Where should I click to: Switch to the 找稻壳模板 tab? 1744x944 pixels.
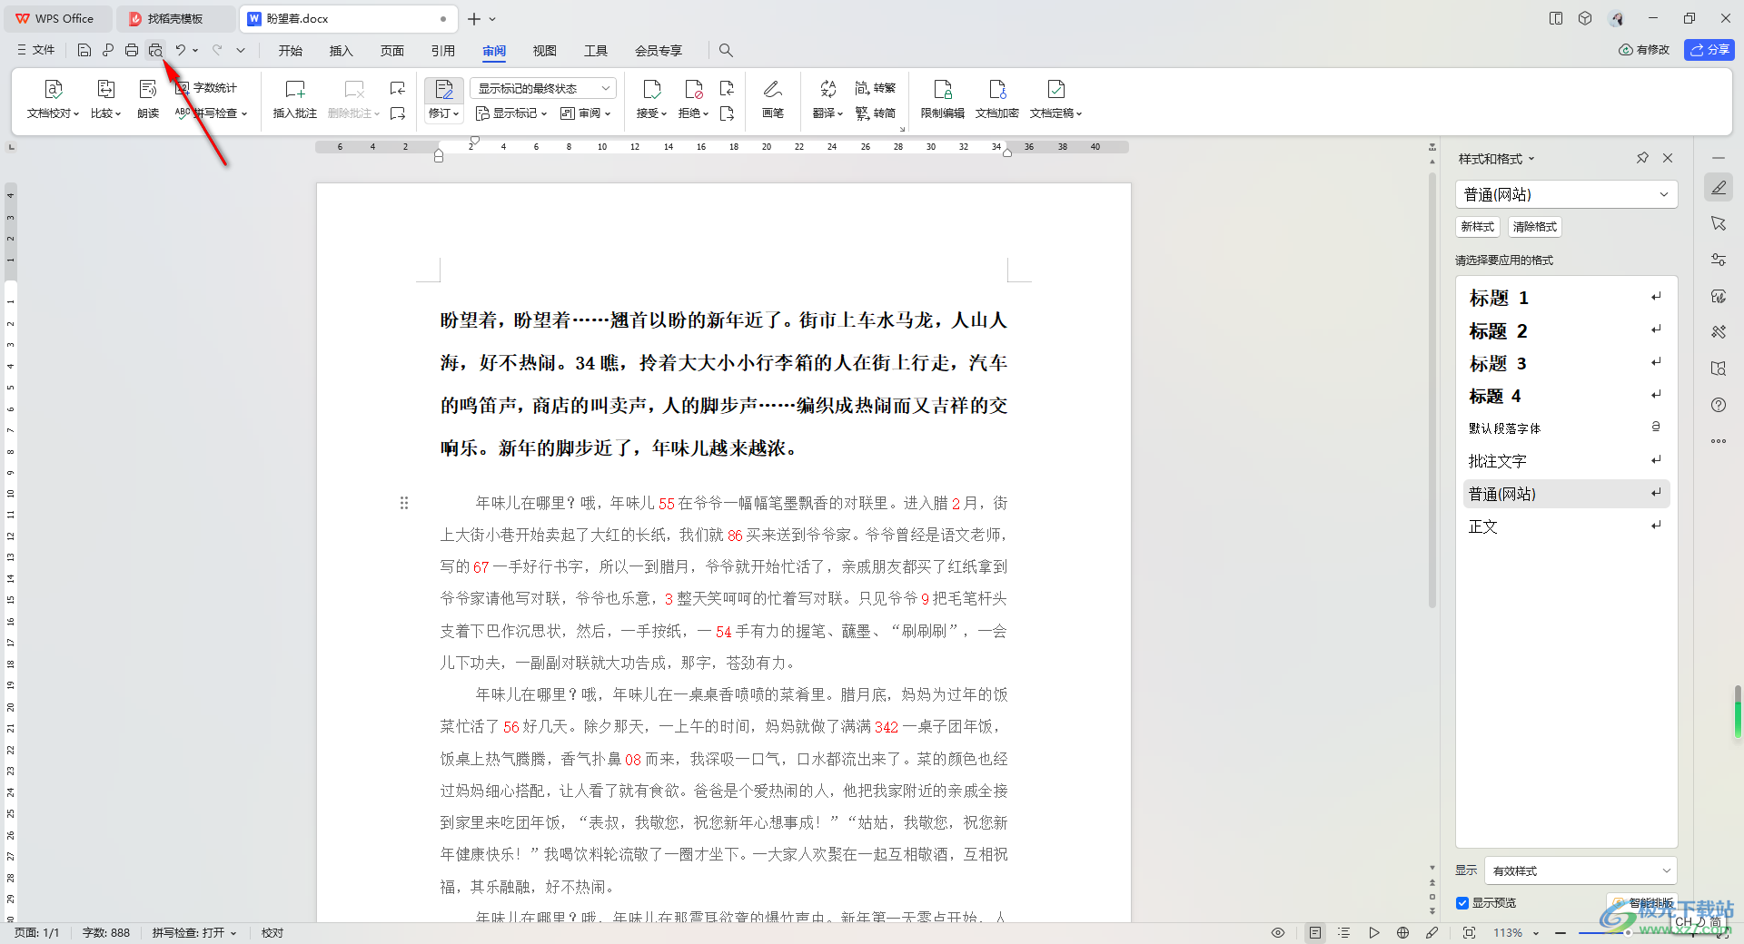point(174,18)
